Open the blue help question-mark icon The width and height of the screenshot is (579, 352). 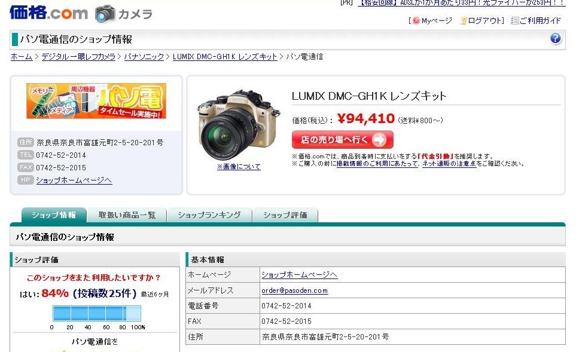555,38
